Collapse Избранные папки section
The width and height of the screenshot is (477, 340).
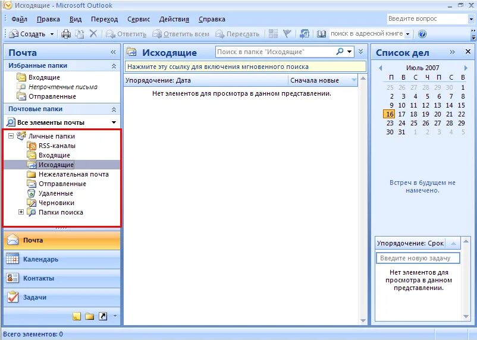click(114, 66)
